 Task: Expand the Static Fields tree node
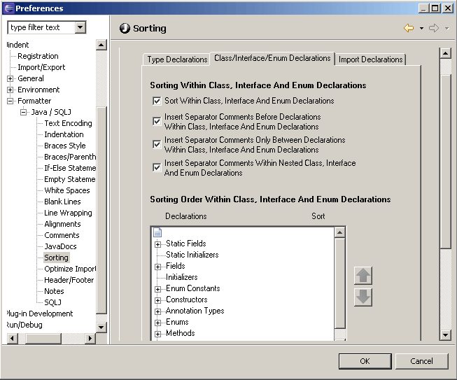pyautogui.click(x=157, y=244)
